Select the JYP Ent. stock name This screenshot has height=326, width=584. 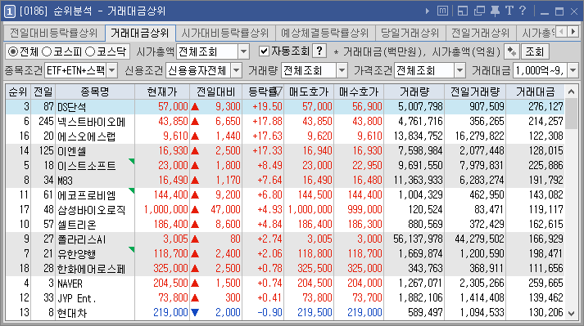pos(77,298)
